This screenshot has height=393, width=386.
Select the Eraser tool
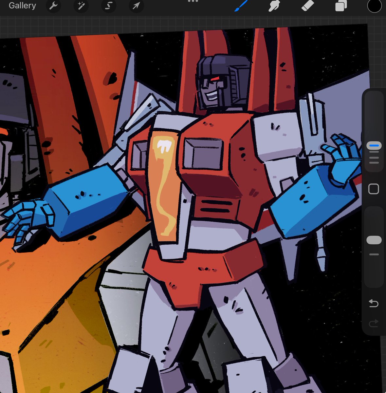coord(307,6)
